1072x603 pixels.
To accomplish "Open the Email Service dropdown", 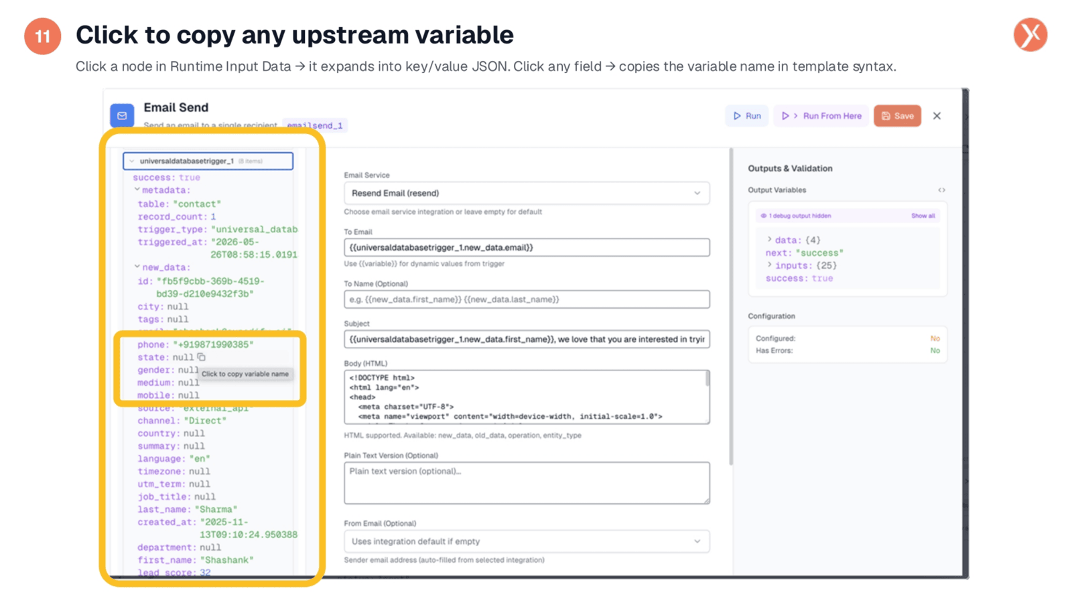I will [x=527, y=193].
